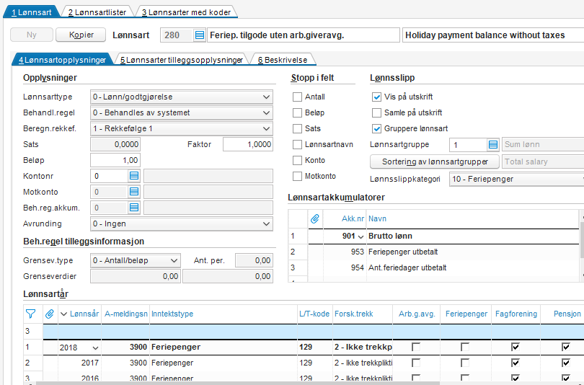Select the 2017 Lønnsår cell
The width and height of the screenshot is (584, 385).
click(79, 363)
